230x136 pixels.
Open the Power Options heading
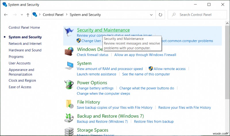click(92, 83)
